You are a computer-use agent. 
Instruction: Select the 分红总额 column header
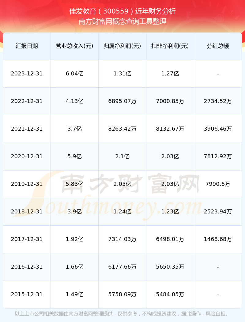[218, 46]
